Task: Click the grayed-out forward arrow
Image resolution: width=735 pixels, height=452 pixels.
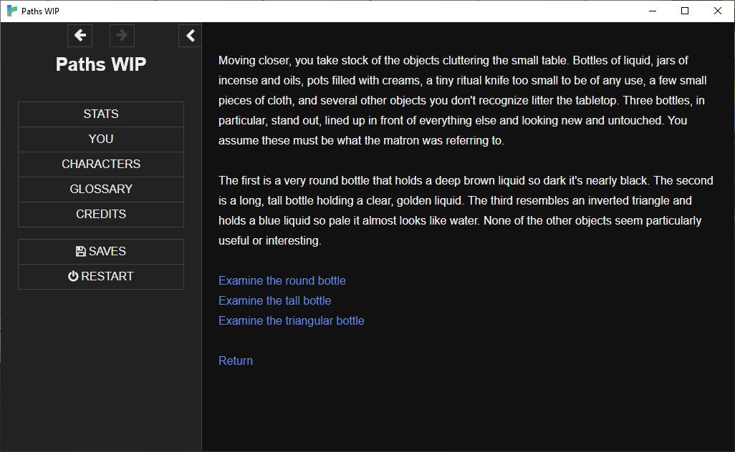Action: click(121, 35)
